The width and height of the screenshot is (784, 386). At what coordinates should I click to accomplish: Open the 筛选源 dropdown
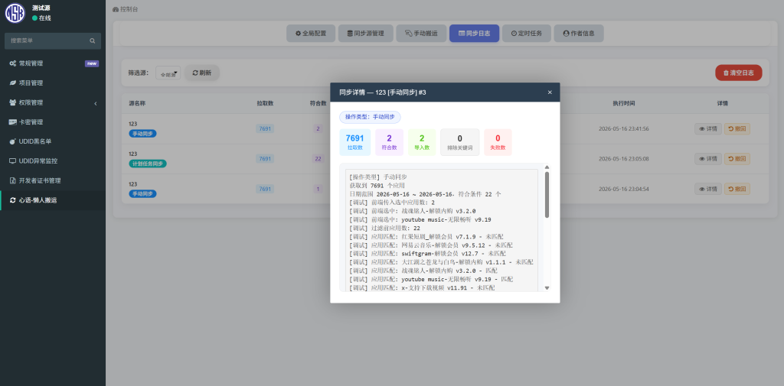tap(168, 73)
